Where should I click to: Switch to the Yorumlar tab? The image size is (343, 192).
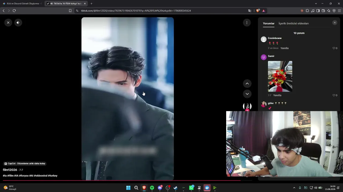269,23
